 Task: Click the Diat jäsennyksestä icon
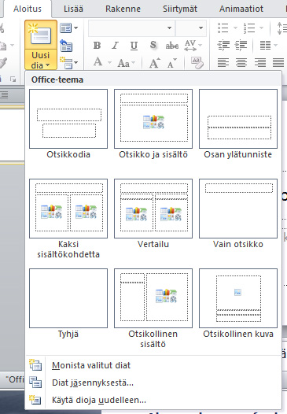coord(35,383)
